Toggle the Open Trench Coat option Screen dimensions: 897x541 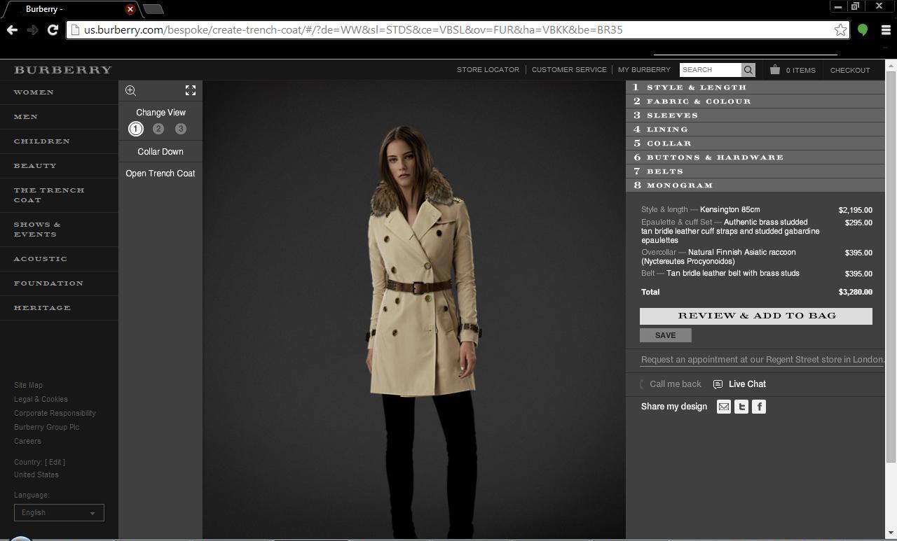(x=160, y=173)
